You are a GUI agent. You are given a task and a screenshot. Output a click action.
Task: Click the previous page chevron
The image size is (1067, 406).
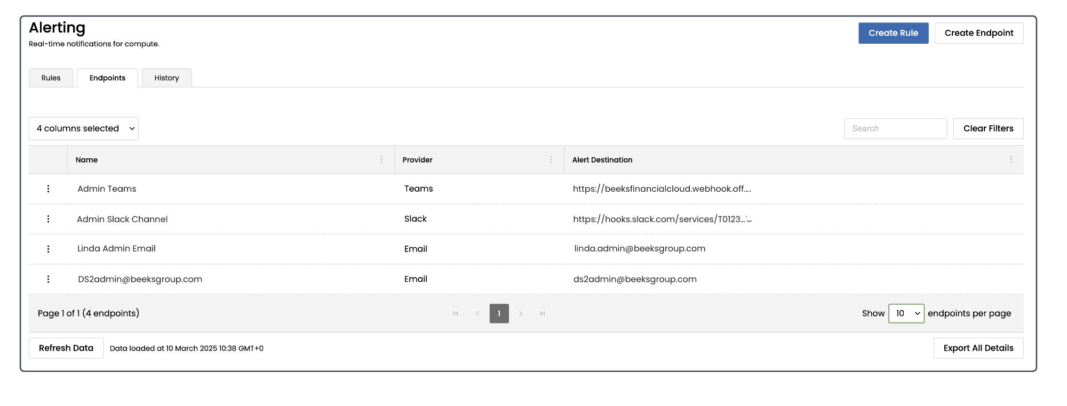click(x=477, y=313)
